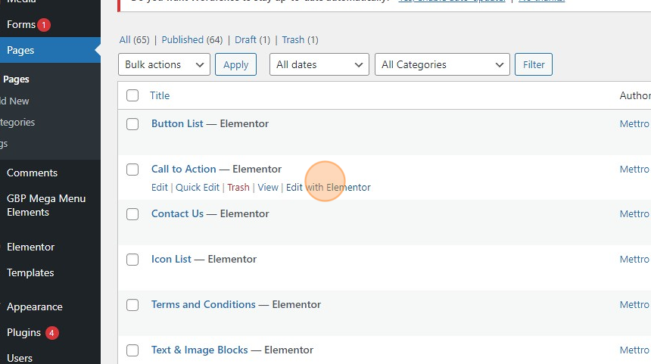Open the Terms and Conditions page

coord(204,304)
